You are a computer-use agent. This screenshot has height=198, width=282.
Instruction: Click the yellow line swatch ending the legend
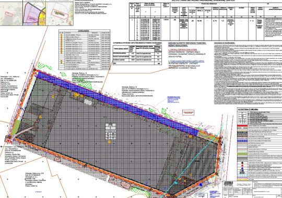tap(242, 179)
